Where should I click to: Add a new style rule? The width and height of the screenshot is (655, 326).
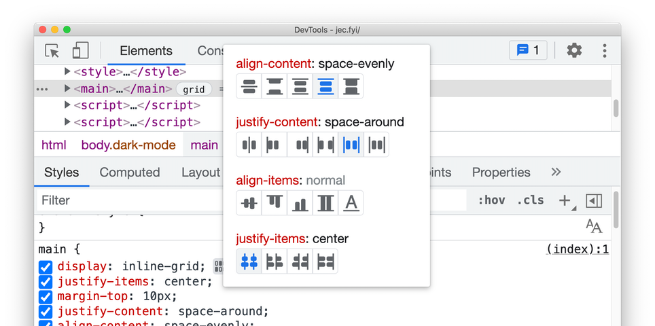coord(565,200)
